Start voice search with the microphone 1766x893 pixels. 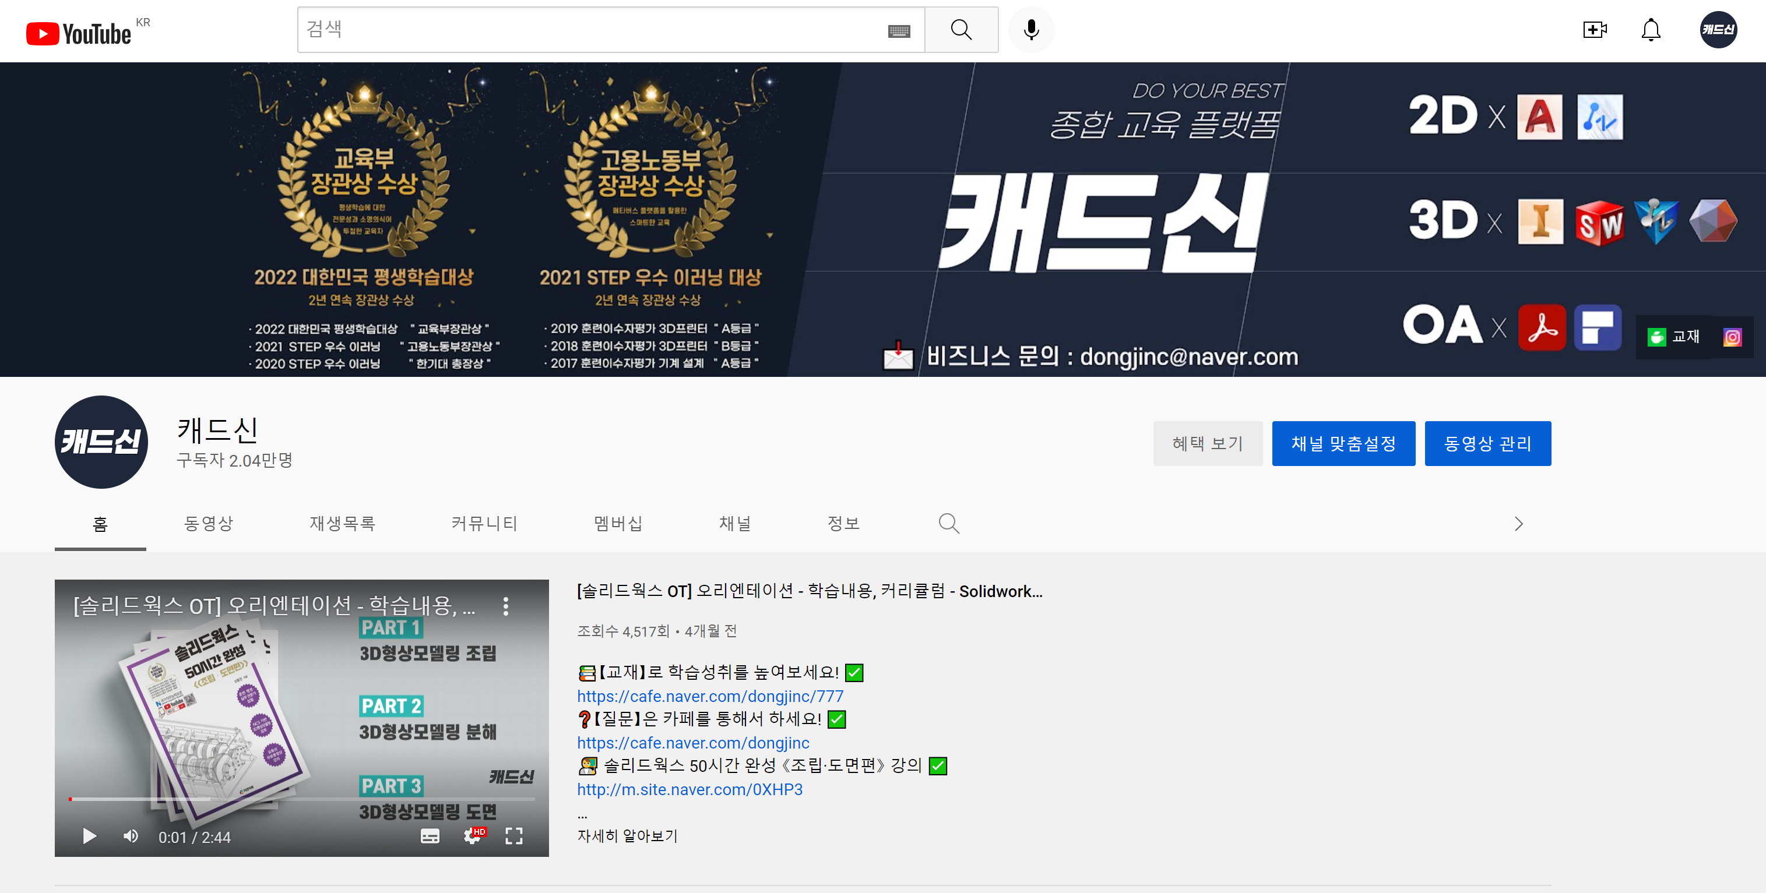pos(1030,30)
